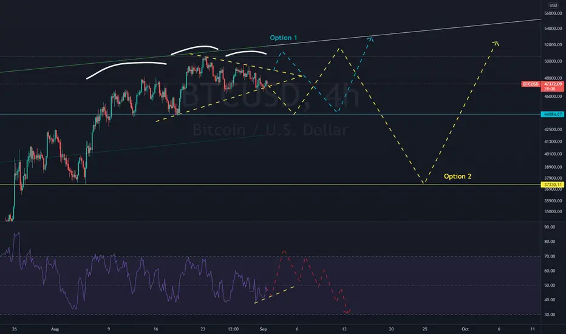The image size is (566, 334).
Task: Click the 'Oct' date on time axis
Action: (465, 329)
